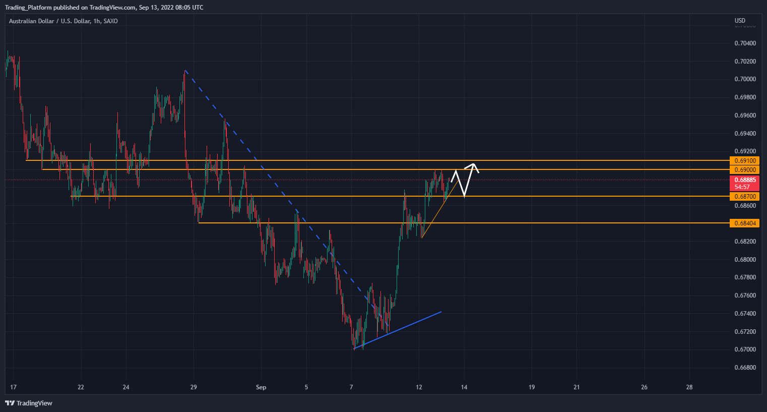Click the 0.68200 price axis value

pyautogui.click(x=745, y=242)
